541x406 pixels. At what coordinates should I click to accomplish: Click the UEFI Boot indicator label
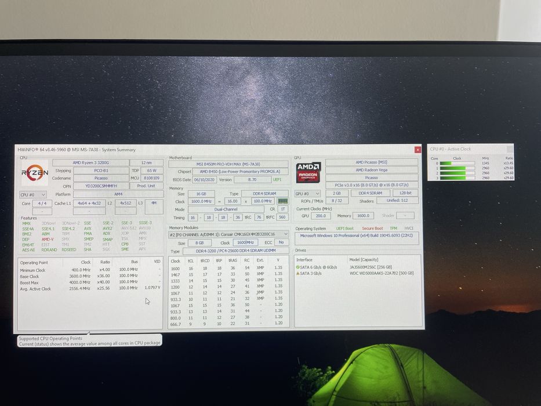point(344,228)
